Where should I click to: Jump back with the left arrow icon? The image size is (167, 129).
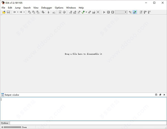(x=14, y=12)
